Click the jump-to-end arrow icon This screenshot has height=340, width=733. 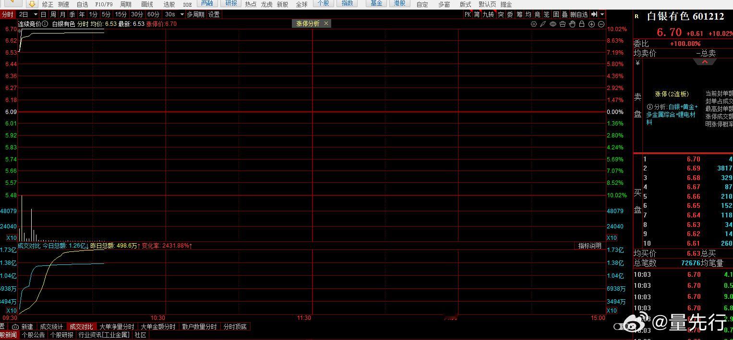point(594,14)
